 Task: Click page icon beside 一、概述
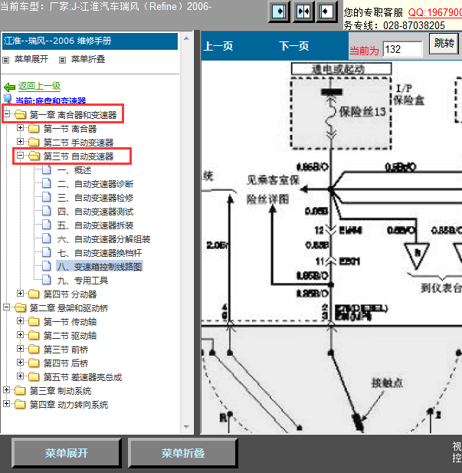click(x=47, y=170)
